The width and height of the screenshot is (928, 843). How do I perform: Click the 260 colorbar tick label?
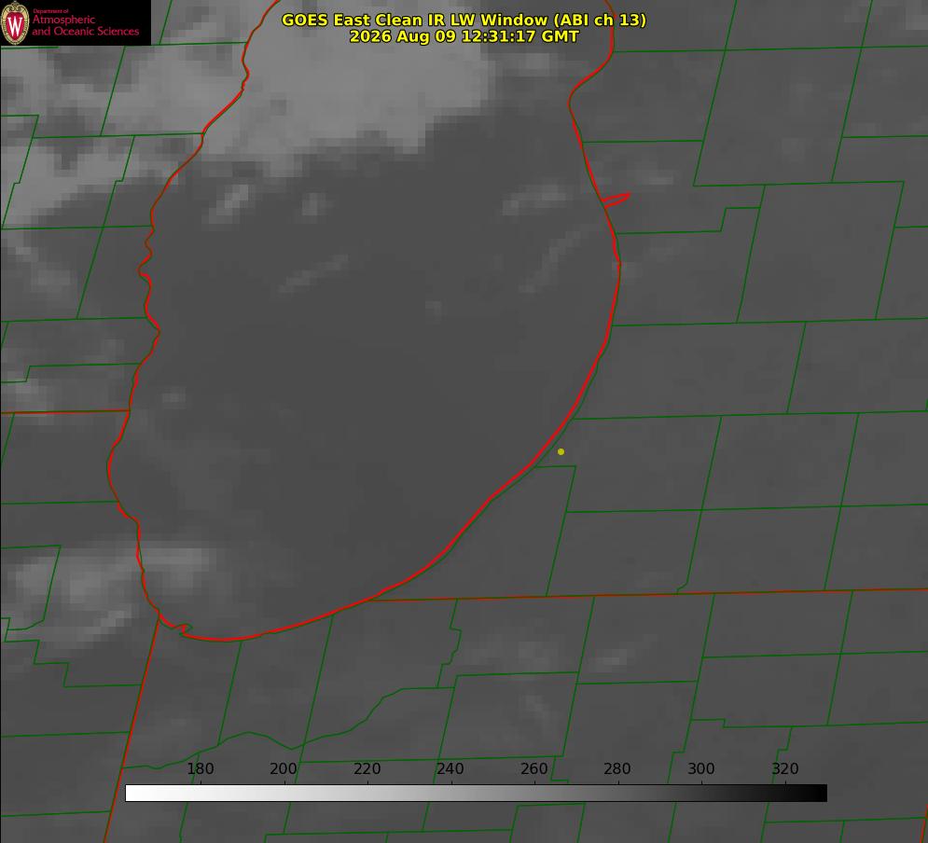point(533,768)
